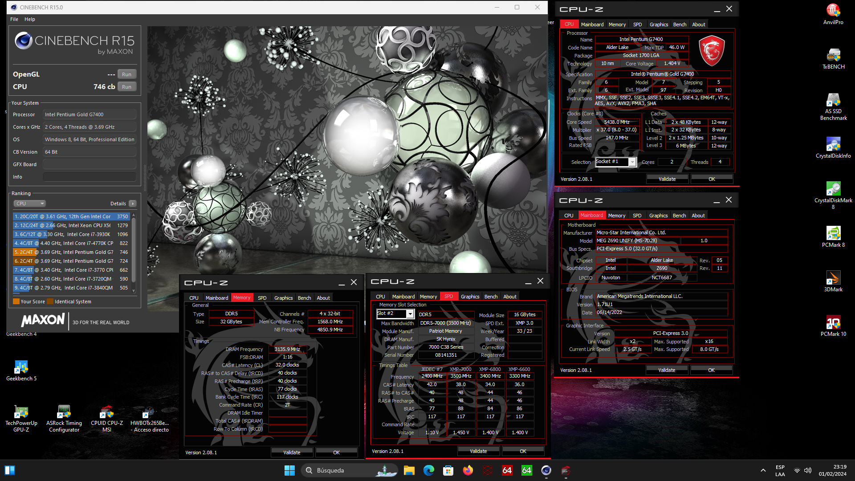Screen dimensions: 855x481
Task: Switch to Mainboard tab in top CPU-Z window
Action: [x=592, y=24]
